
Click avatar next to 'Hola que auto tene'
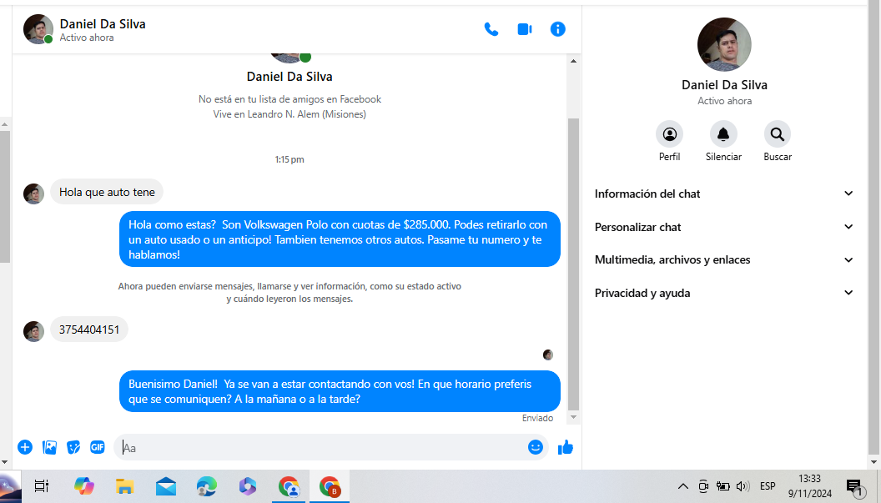pyautogui.click(x=33, y=194)
